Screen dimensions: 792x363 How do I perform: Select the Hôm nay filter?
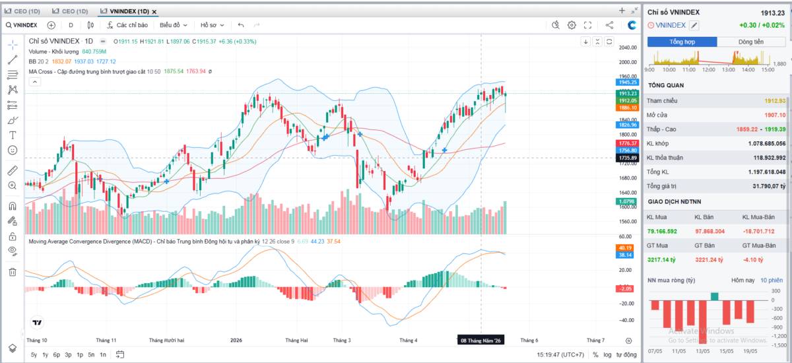pyautogui.click(x=742, y=280)
